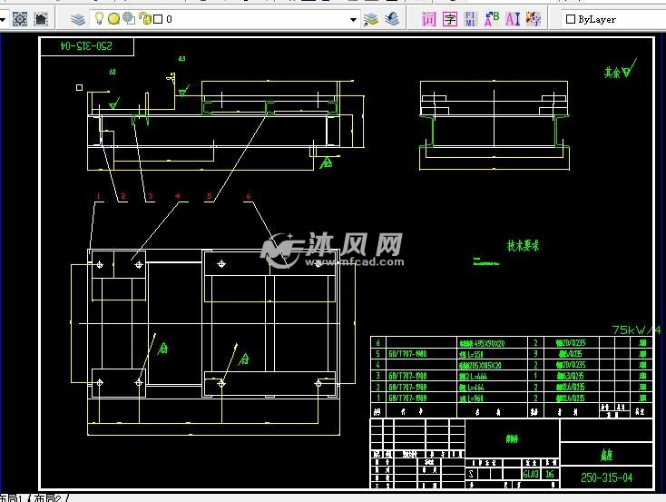Click the 字 text tool icon
Screen dimensions: 666x502
coord(450,18)
